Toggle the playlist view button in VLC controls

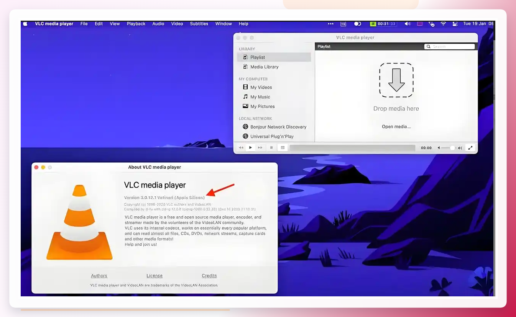click(x=283, y=147)
